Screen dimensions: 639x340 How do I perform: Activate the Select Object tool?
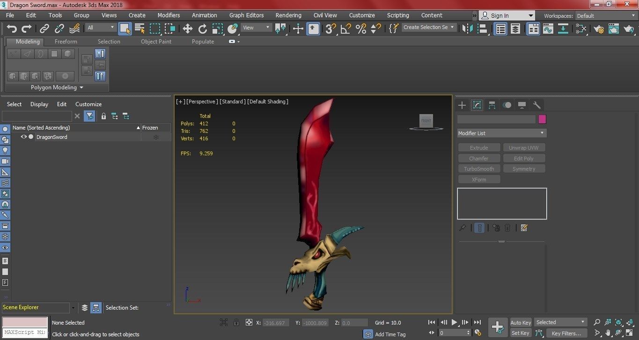pos(125,29)
